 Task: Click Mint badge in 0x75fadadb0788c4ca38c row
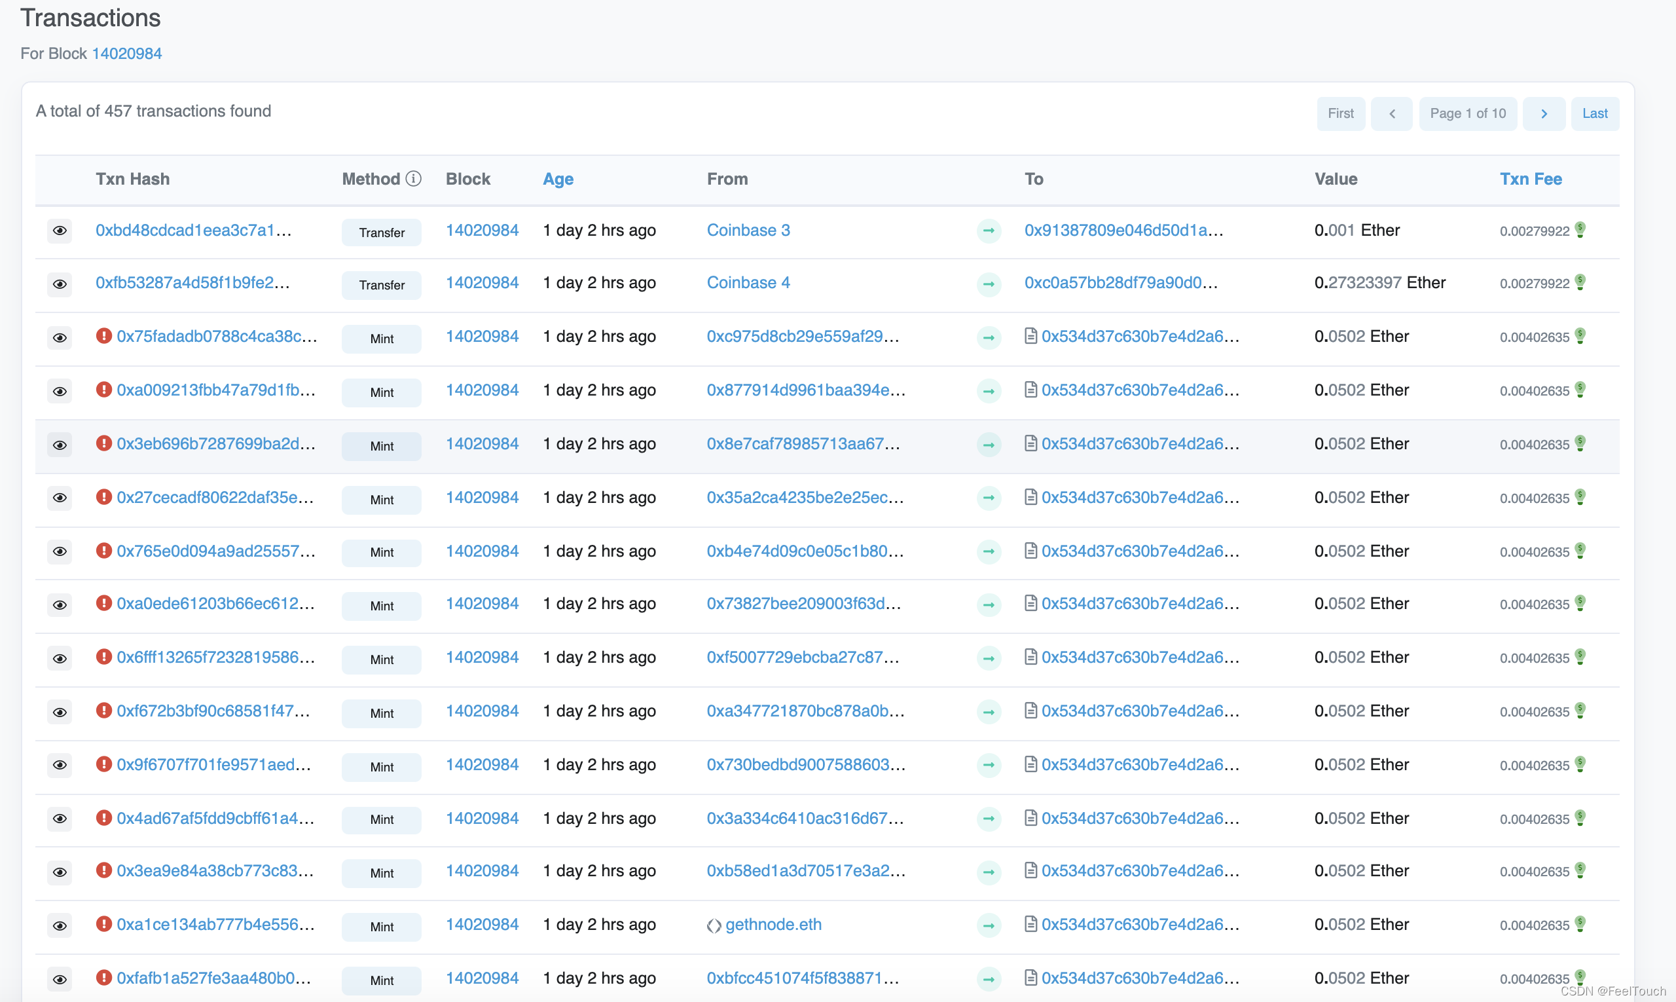tap(382, 339)
